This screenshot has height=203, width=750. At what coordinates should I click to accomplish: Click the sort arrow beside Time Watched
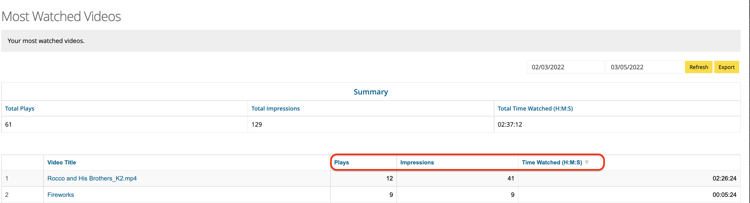pyautogui.click(x=587, y=162)
